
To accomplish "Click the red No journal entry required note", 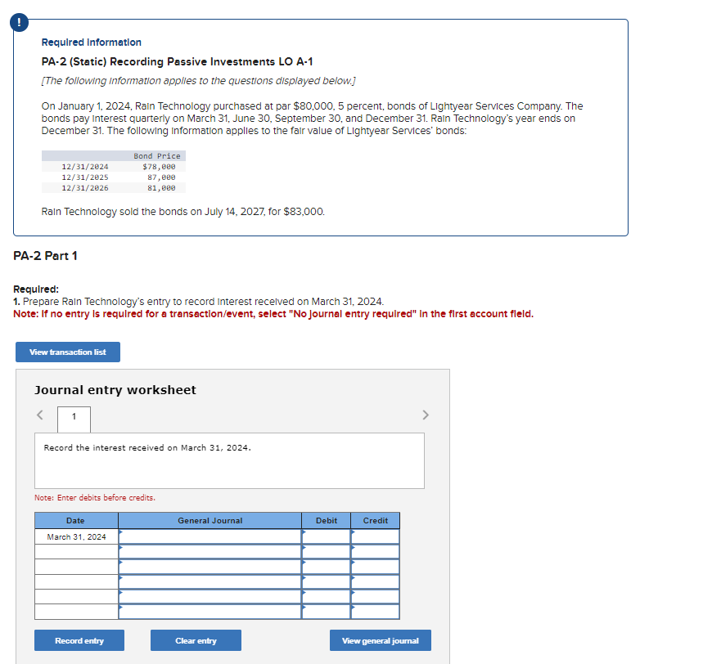I will [273, 314].
